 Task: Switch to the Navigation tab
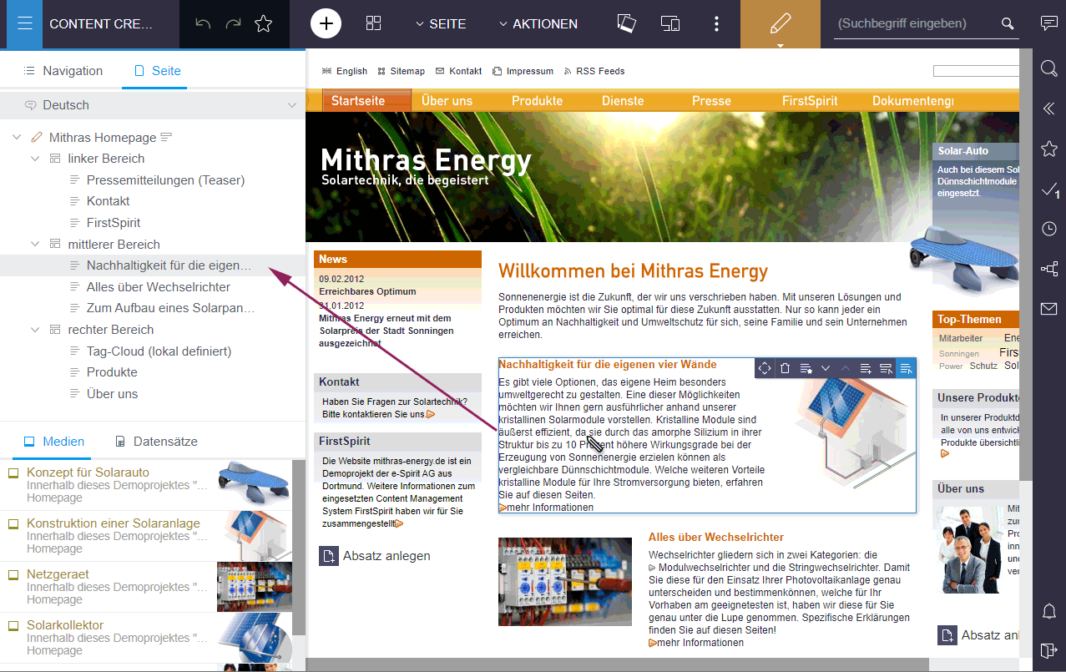[63, 71]
